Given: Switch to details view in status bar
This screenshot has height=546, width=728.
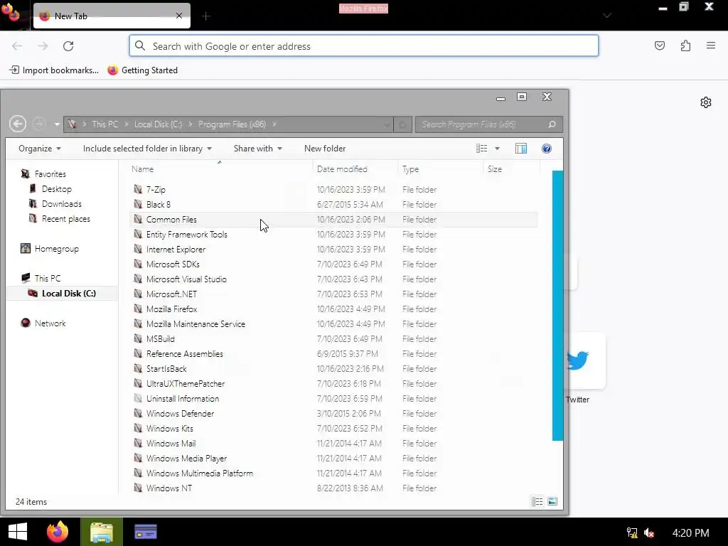Looking at the screenshot, I should coord(537,501).
